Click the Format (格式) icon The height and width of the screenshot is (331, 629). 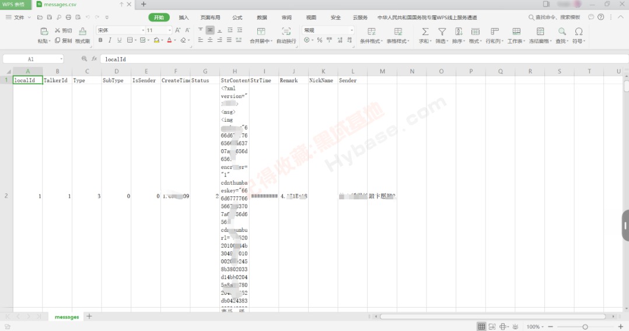point(476,31)
